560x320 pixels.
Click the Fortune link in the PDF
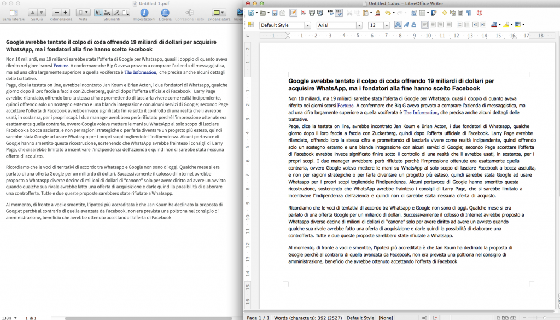61,66
